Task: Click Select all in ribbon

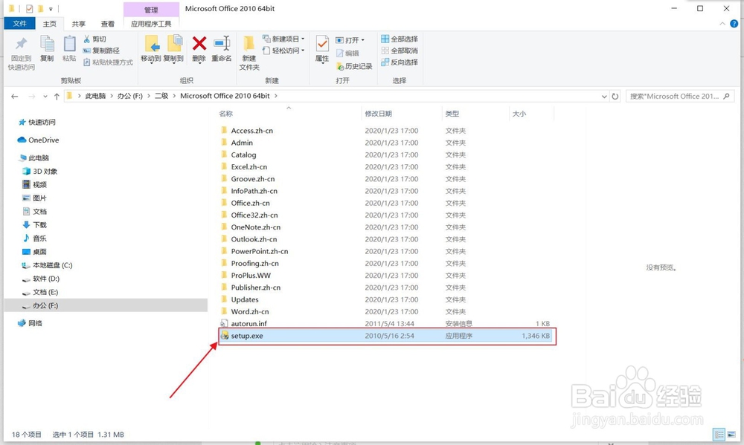Action: coord(400,39)
